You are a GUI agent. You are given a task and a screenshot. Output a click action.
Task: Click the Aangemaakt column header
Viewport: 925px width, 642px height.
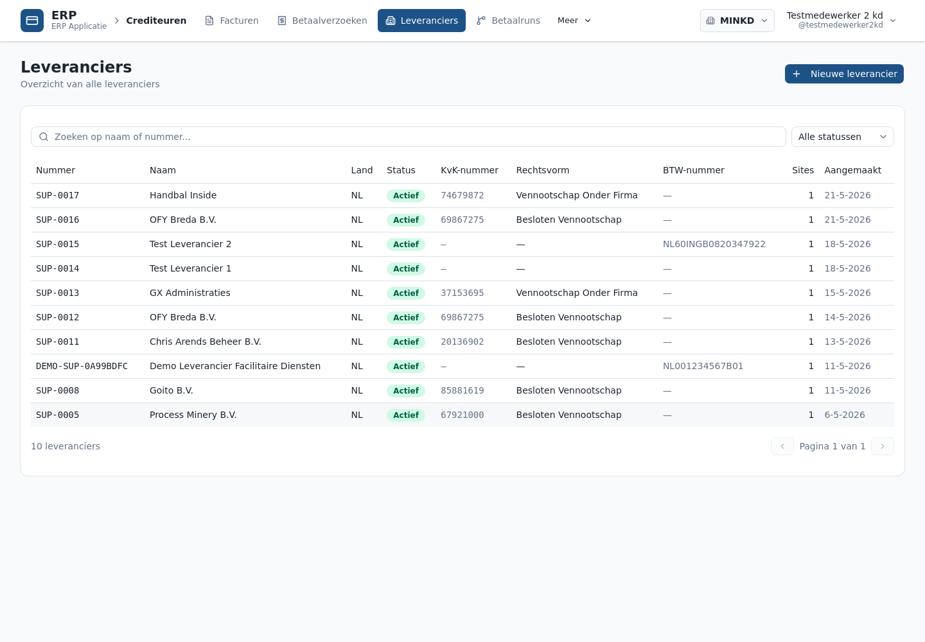853,170
